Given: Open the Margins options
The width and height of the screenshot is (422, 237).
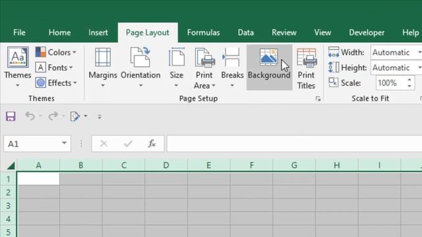Looking at the screenshot, I should point(103,67).
